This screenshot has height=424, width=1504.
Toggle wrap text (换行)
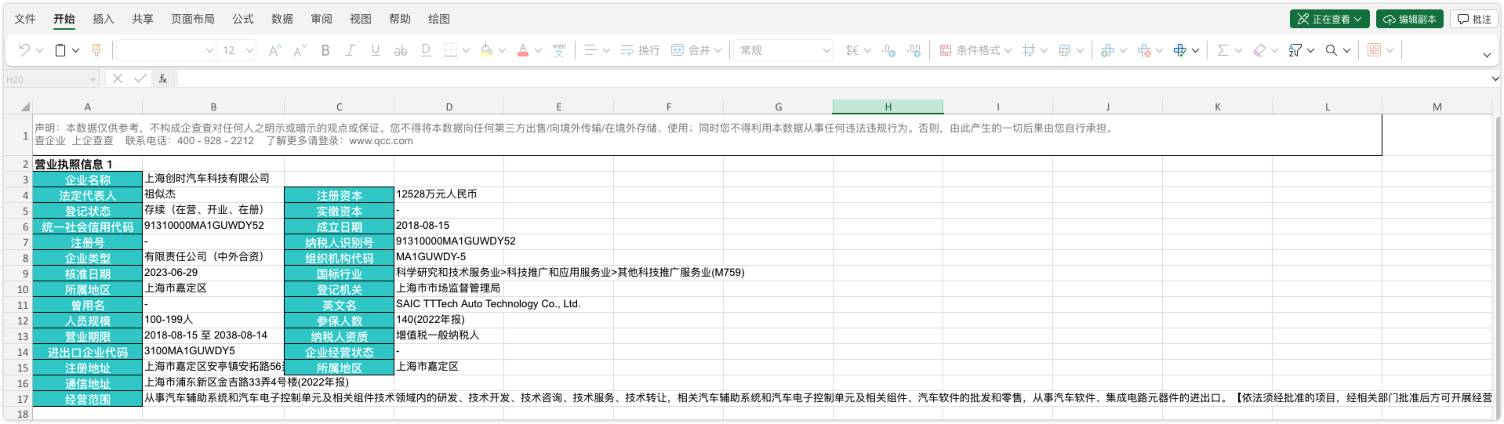pyautogui.click(x=640, y=50)
